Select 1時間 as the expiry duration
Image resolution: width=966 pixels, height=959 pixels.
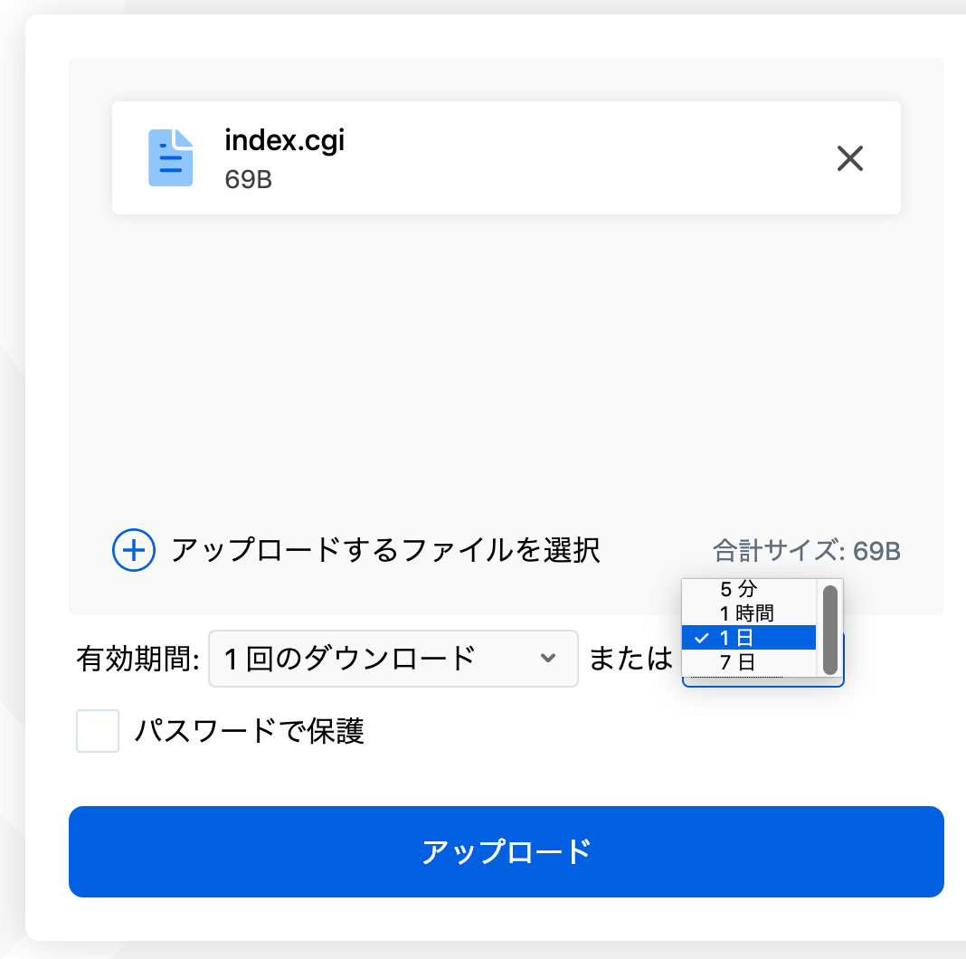[x=751, y=613]
